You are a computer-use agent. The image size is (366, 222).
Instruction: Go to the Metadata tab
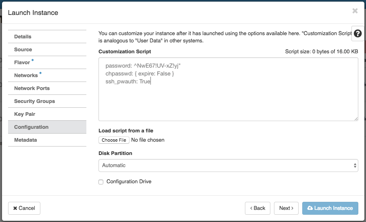47,140
